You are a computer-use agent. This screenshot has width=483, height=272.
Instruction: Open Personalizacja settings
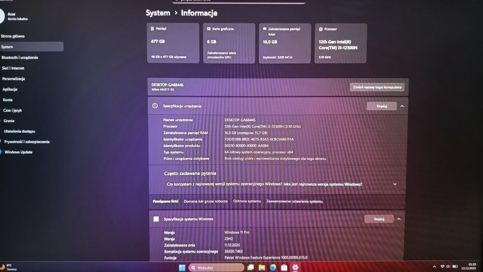pos(14,79)
